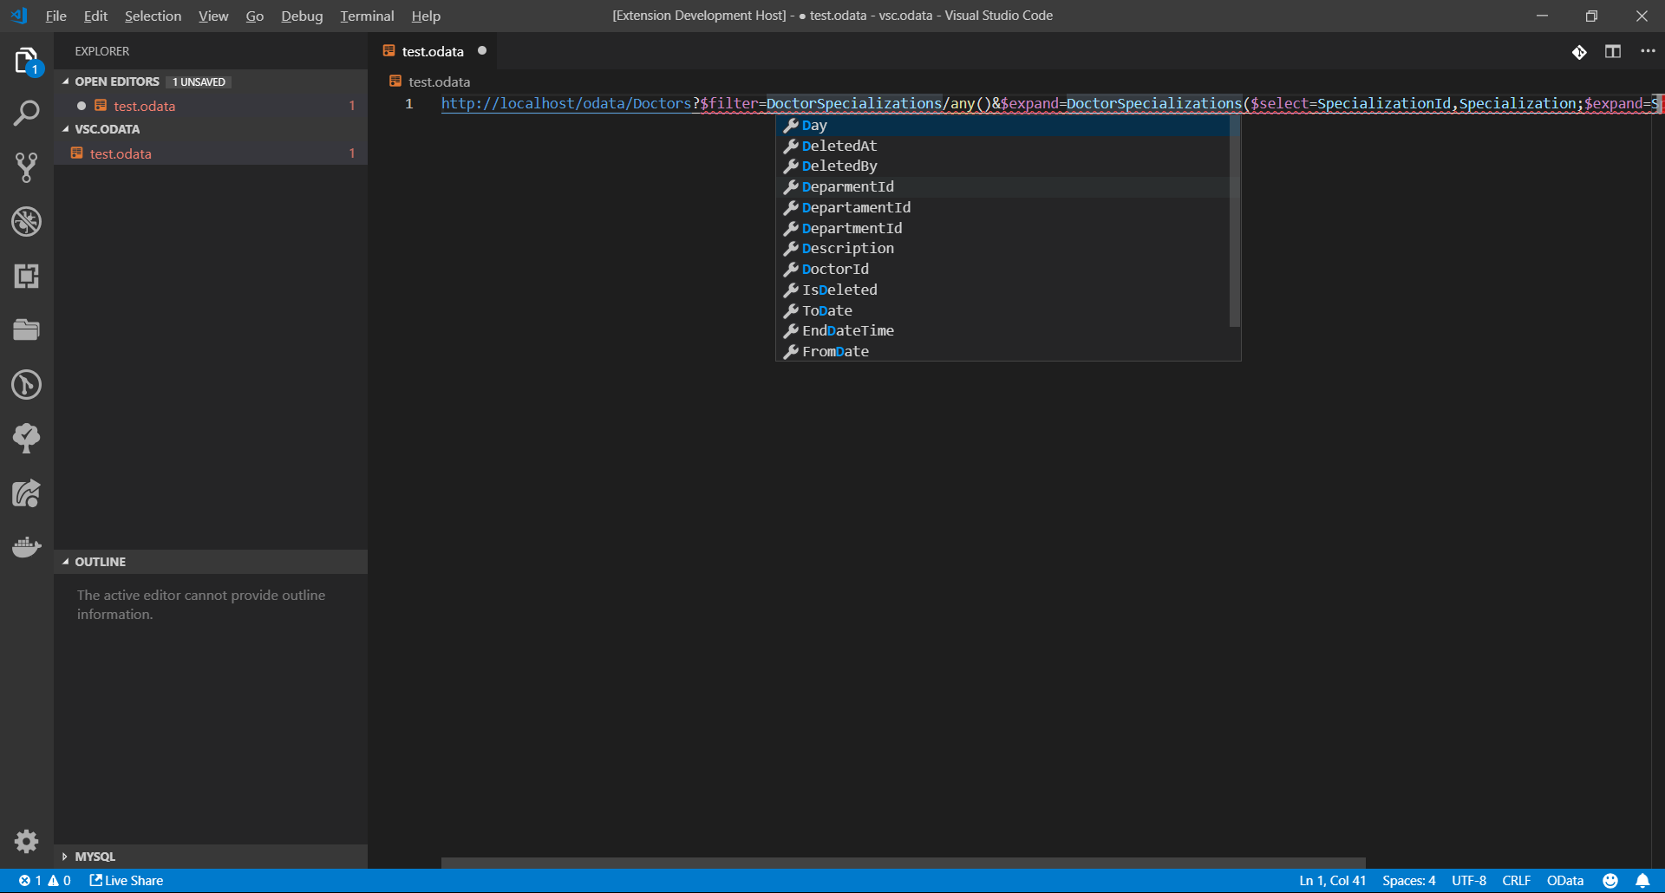
Task: Click the VS Code logo icon
Action: pos(19,16)
